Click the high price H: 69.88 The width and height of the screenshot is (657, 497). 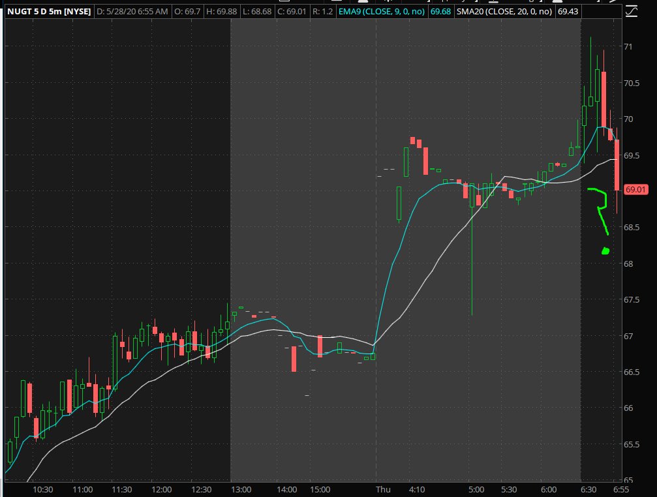pyautogui.click(x=222, y=11)
